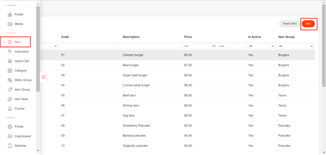Click the orange New button
The height and width of the screenshot is (155, 326).
(308, 24)
